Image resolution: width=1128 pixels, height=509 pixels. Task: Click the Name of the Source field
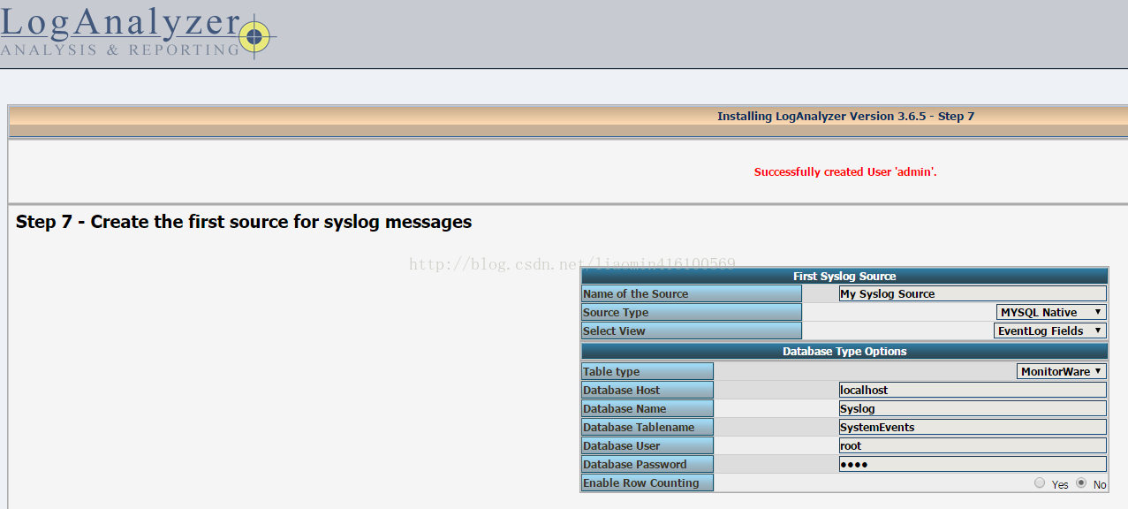(973, 293)
